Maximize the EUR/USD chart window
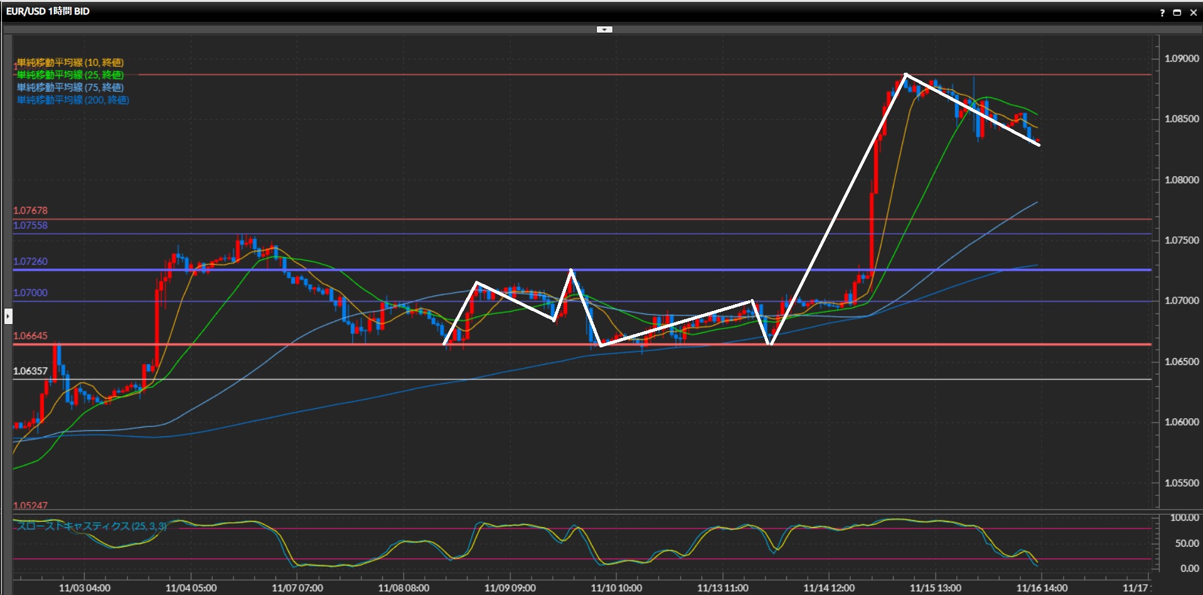1203x595 pixels. [x=1177, y=13]
